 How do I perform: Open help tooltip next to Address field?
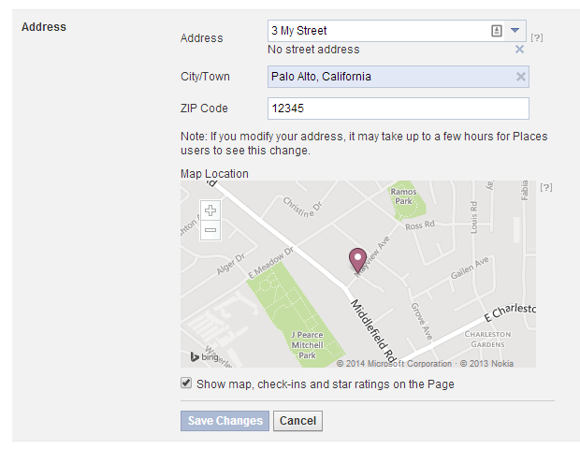537,37
